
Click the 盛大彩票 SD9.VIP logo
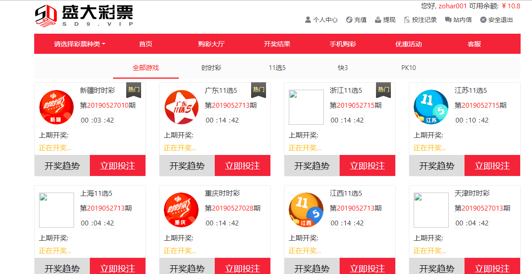(x=84, y=16)
